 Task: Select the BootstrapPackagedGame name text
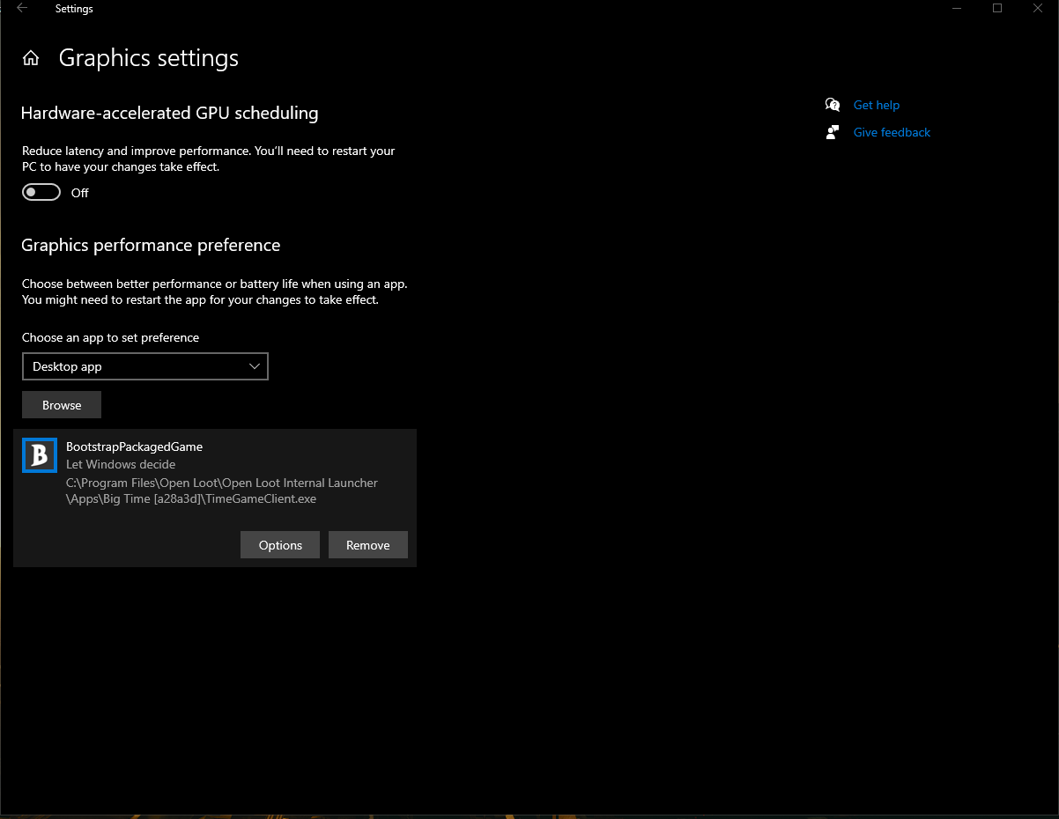(x=134, y=446)
